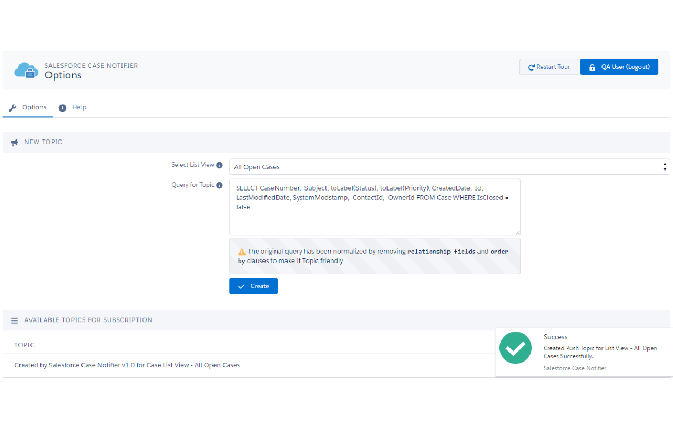Image resolution: width=673 pixels, height=421 pixels.
Task: Click the green success checkmark icon
Action: click(515, 348)
